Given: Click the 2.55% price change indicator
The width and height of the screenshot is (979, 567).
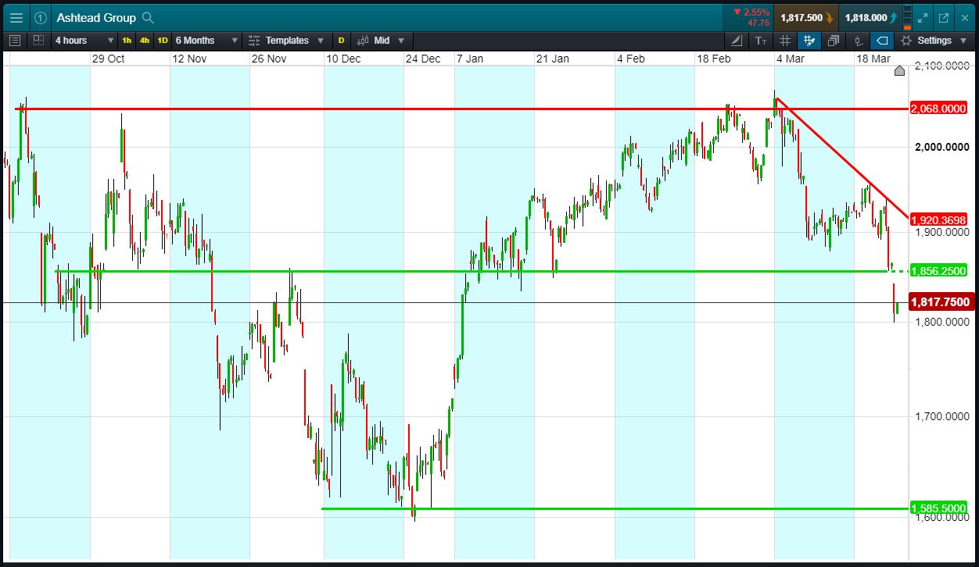Looking at the screenshot, I should pos(751,12).
